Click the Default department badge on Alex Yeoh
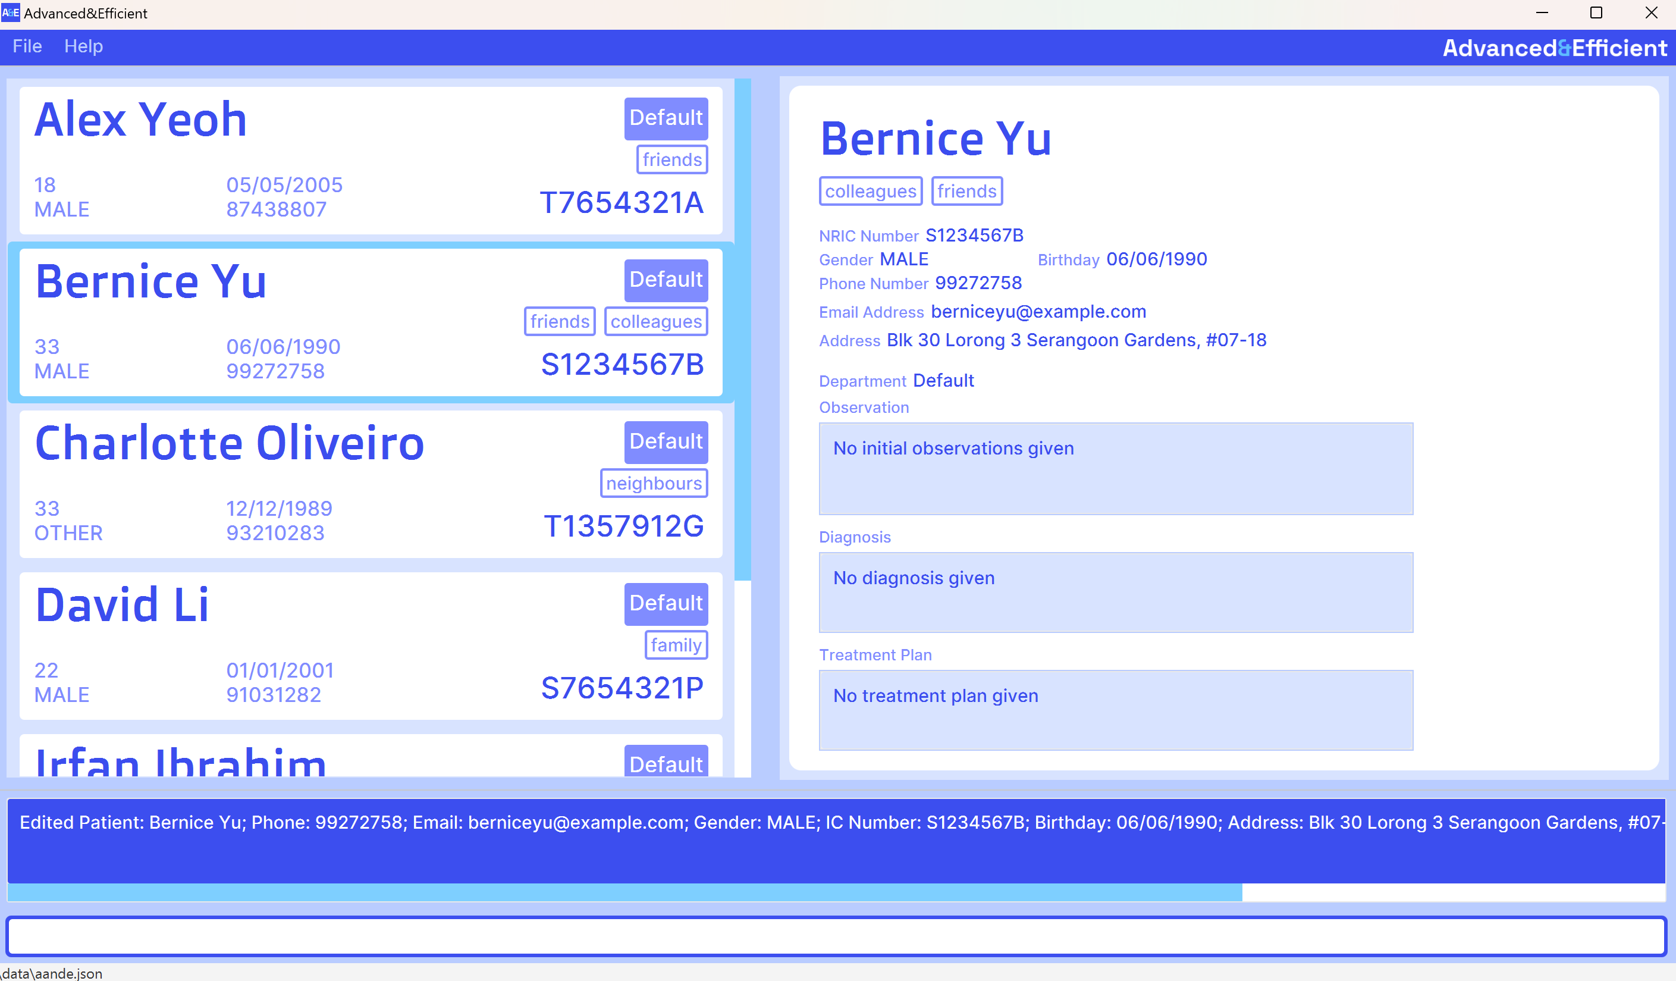 click(x=665, y=118)
